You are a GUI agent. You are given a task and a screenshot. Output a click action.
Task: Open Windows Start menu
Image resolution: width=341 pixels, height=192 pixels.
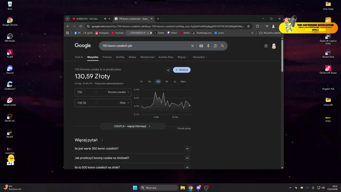click(135, 188)
